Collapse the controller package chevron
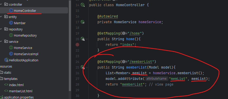228x99 pixels. click(x=1, y=5)
